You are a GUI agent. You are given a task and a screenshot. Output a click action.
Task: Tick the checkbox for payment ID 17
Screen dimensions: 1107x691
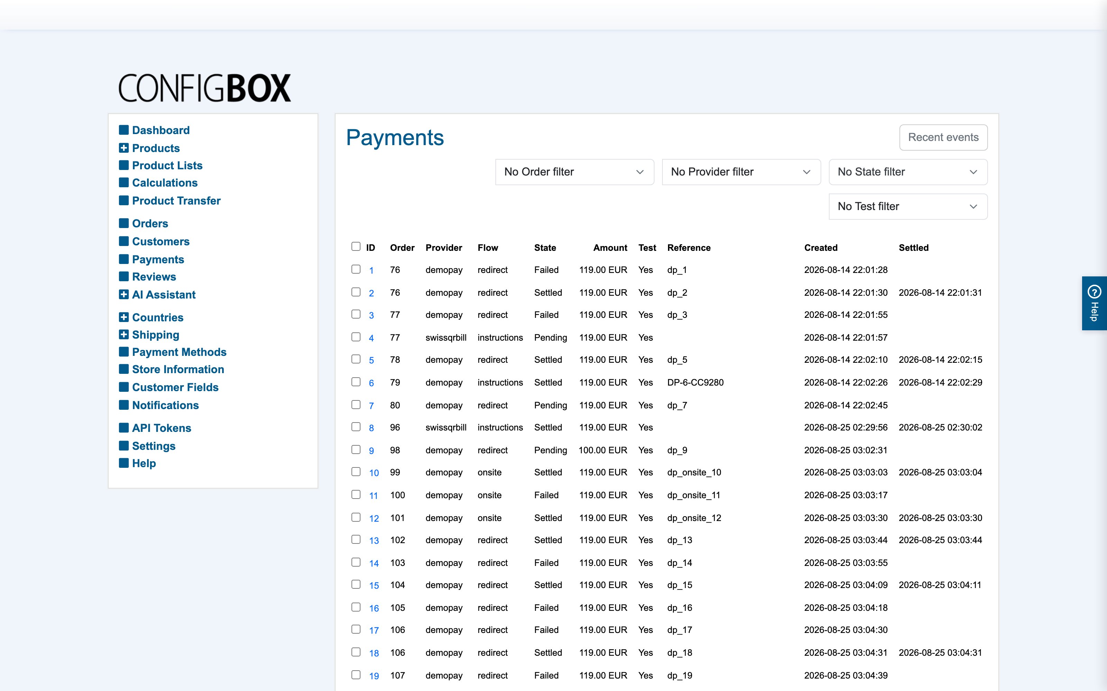pos(356,629)
